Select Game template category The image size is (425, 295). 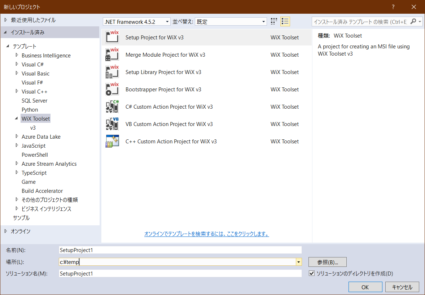click(29, 182)
